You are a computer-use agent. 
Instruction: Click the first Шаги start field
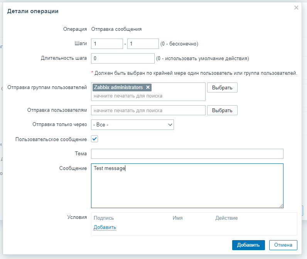pyautogui.click(x=107, y=44)
